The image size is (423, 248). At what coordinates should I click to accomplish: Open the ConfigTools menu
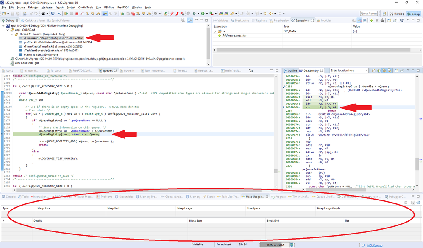[x=86, y=8]
